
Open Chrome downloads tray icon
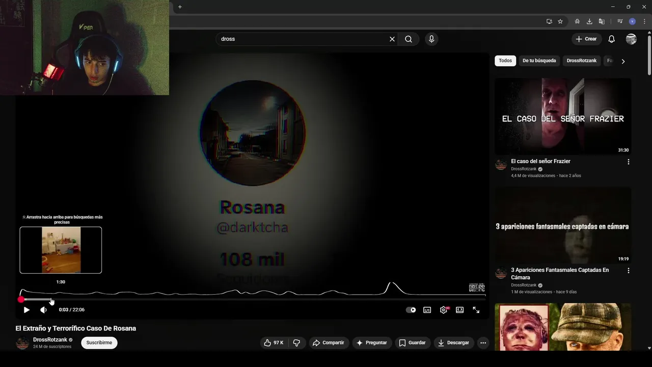(589, 21)
